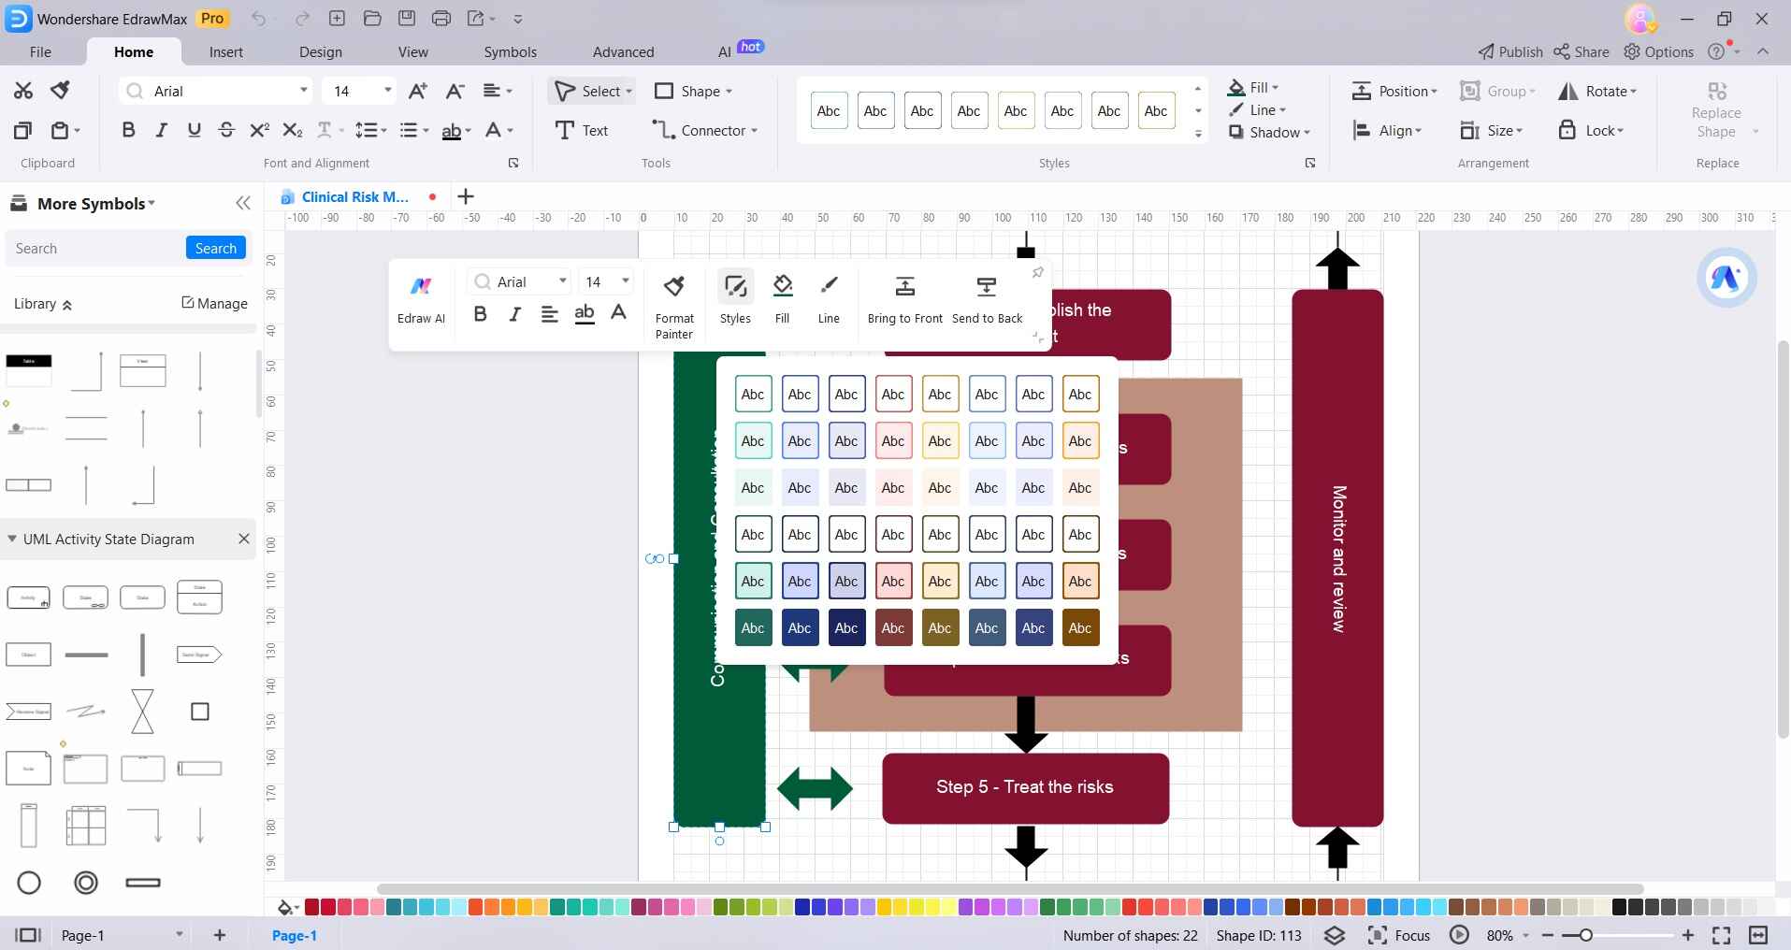Viewport: 1791px width, 950px height.
Task: Select the Monitor and review shape
Action: point(1337,558)
